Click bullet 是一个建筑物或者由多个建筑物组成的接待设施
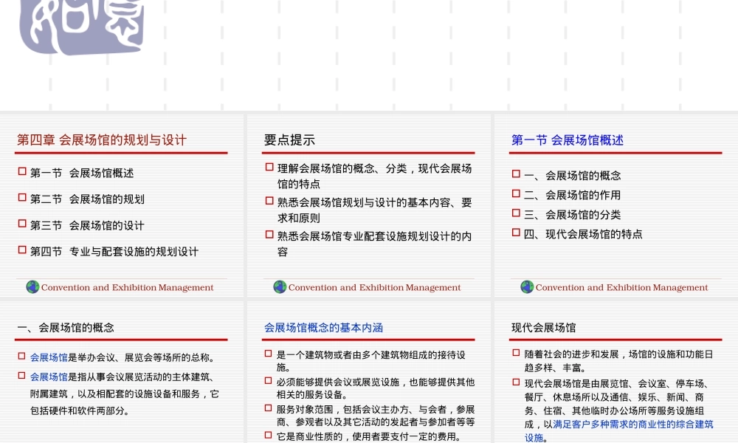This screenshot has height=443, width=738. 371,360
